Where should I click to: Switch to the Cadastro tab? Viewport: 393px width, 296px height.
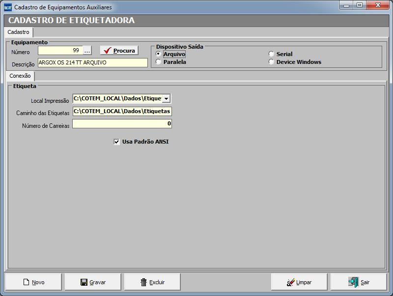tap(19, 32)
